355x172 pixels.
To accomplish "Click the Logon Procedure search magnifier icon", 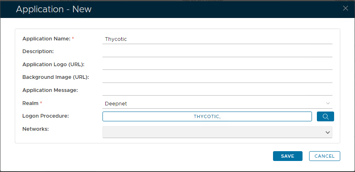I will click(x=325, y=116).
